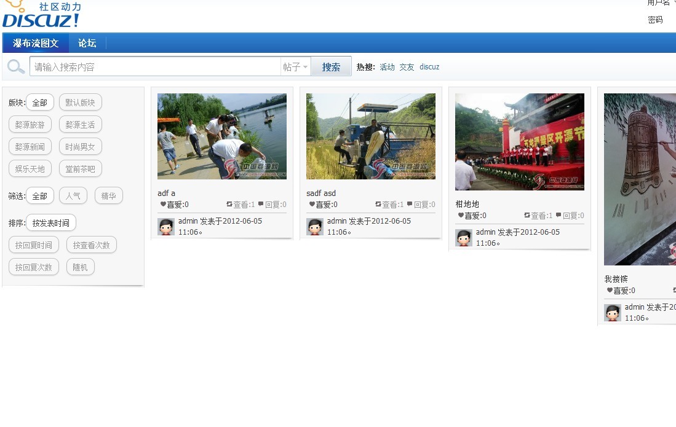Click admin author name on 'adf a' card

[x=188, y=221]
